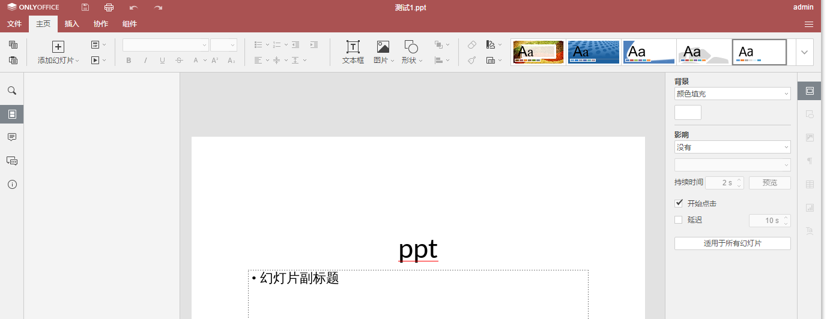Open the Search panel in left sidebar

coord(12,91)
